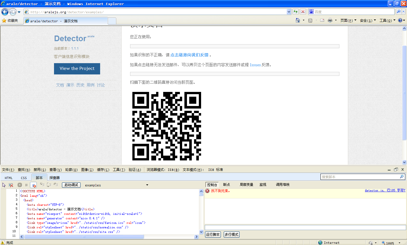Image resolution: width=407 pixels, height=245 pixels.
Task: Select the arale/detector browser tab
Action: click(66, 21)
